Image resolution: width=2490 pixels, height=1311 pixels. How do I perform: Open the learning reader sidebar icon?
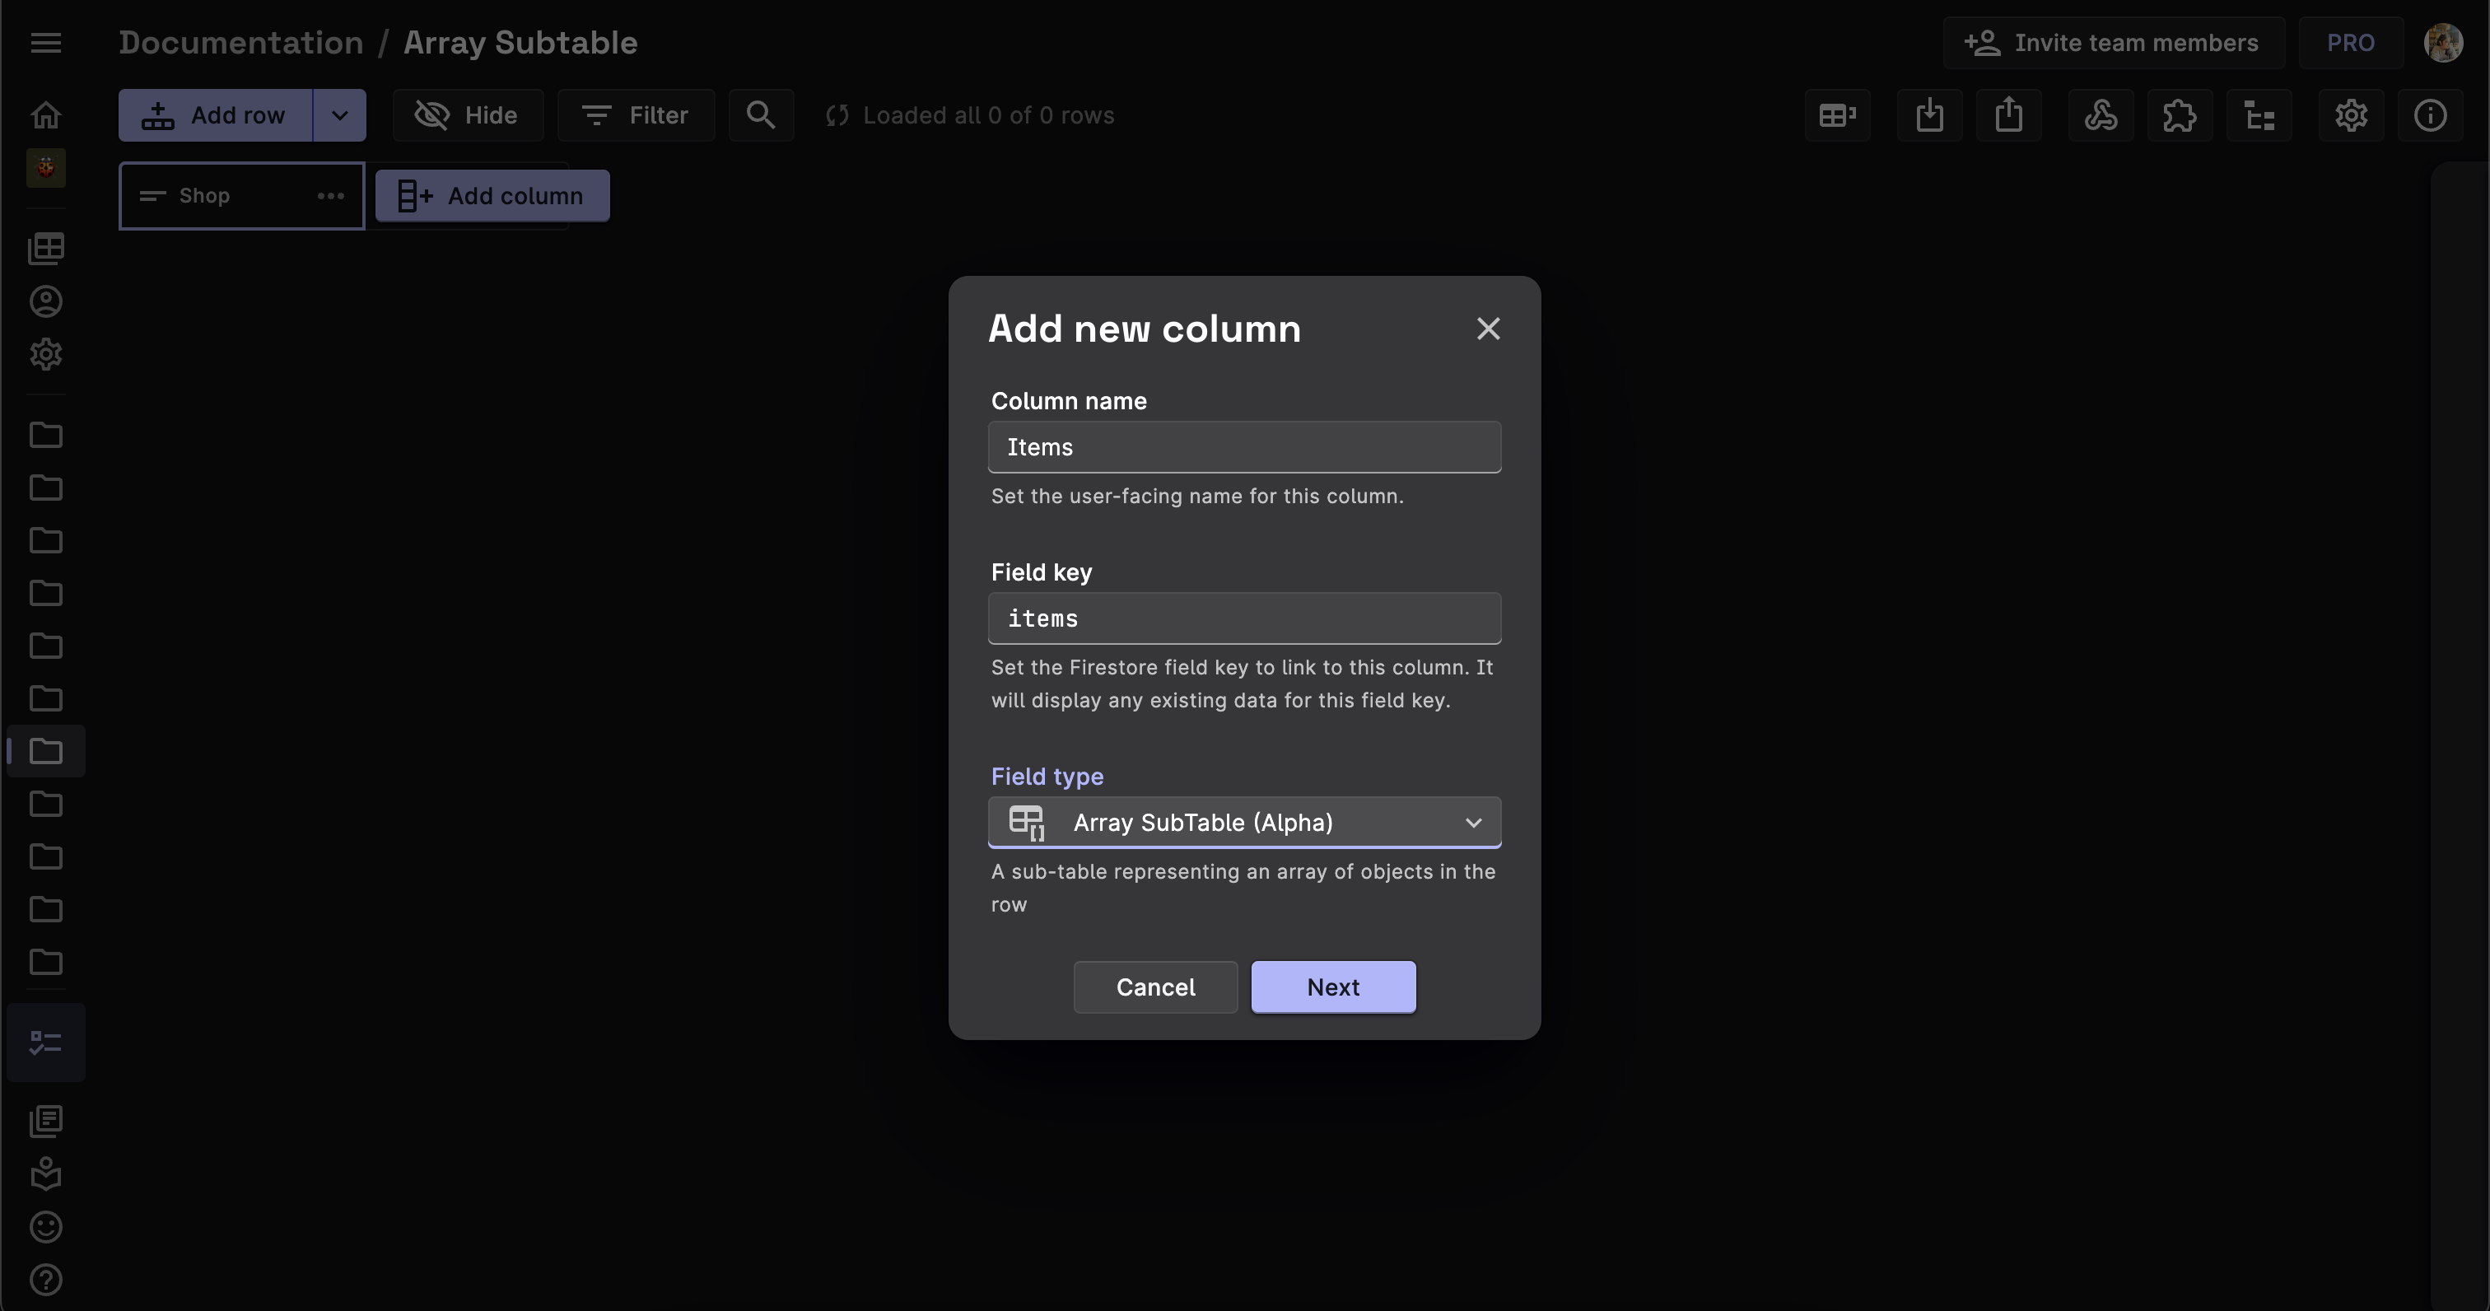[x=45, y=1173]
